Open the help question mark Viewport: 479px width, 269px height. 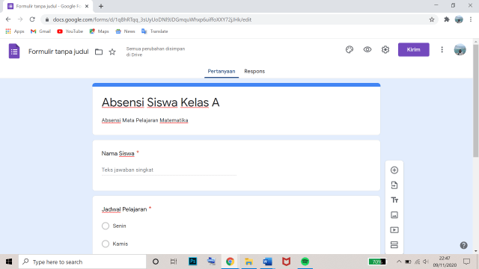(463, 245)
